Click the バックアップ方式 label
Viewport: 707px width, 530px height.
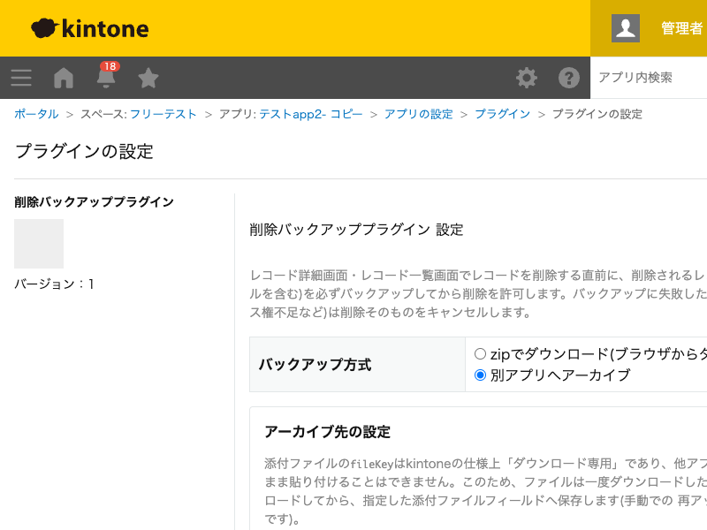tap(315, 364)
